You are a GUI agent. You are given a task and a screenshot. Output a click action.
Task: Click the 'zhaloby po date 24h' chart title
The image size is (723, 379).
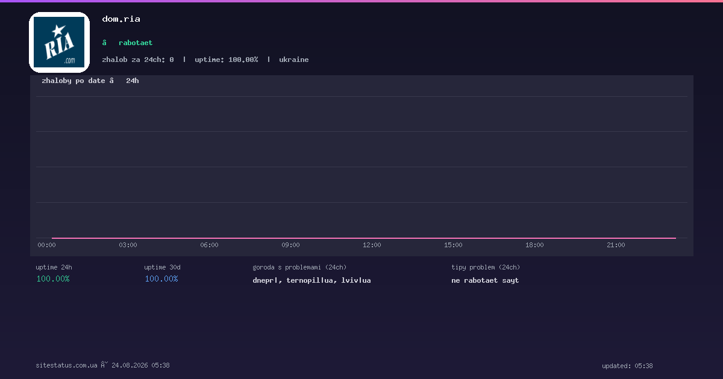click(90, 81)
